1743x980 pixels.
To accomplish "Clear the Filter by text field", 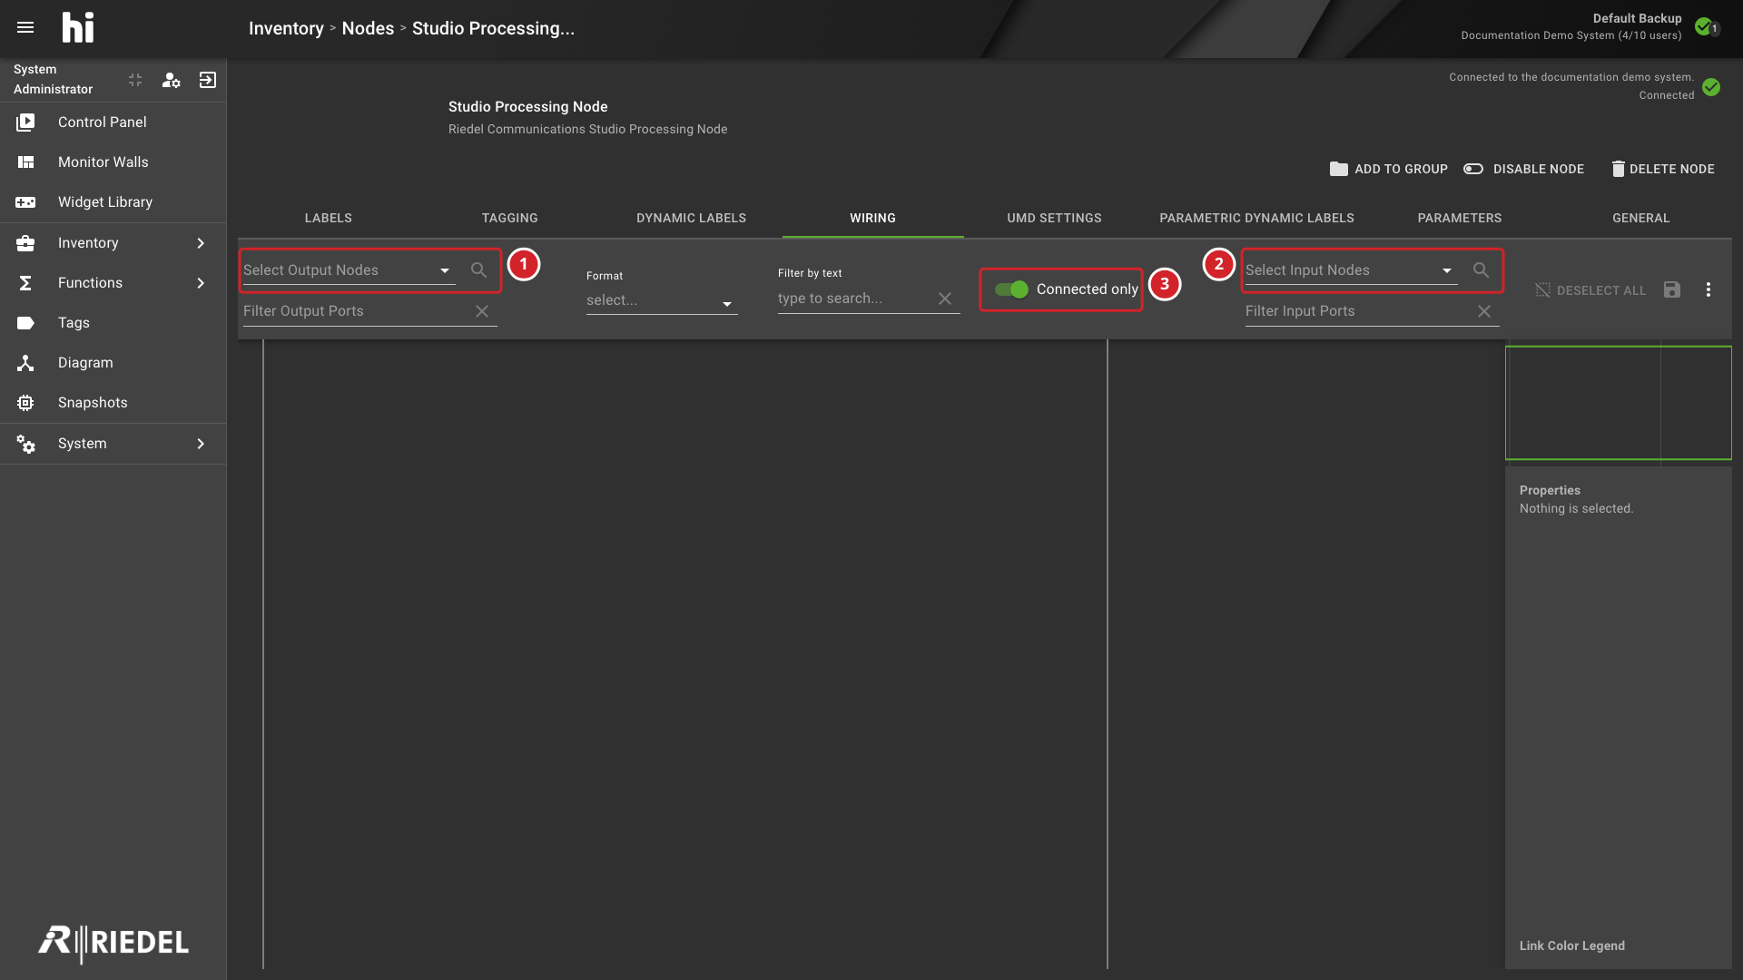I will pos(945,299).
